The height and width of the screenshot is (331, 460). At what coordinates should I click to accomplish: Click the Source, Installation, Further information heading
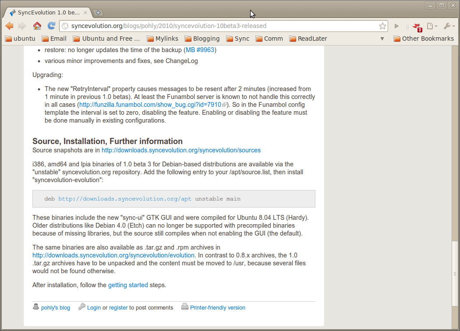[107, 141]
